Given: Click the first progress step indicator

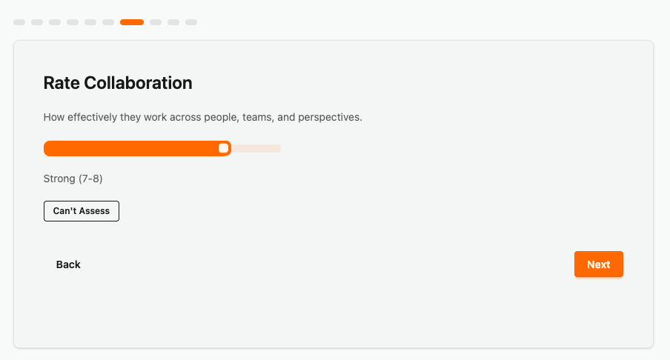Looking at the screenshot, I should tap(19, 22).
